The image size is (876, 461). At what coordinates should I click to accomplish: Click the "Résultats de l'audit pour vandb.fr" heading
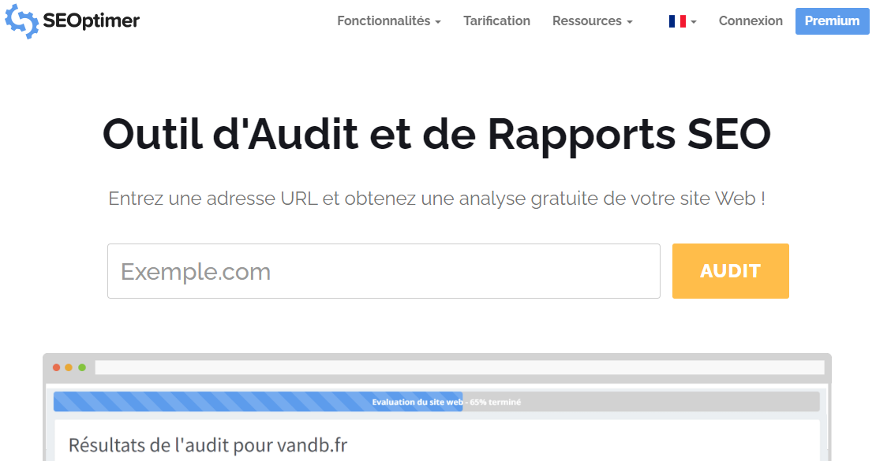coord(208,444)
